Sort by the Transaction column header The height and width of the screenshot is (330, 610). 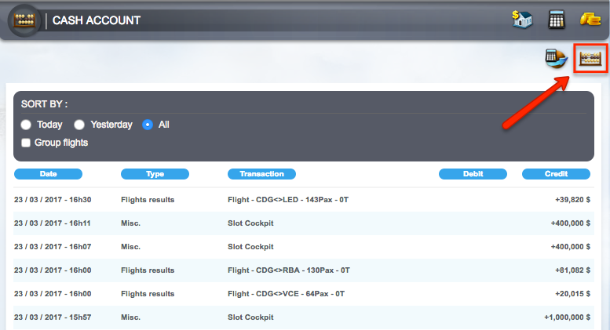pos(261,174)
